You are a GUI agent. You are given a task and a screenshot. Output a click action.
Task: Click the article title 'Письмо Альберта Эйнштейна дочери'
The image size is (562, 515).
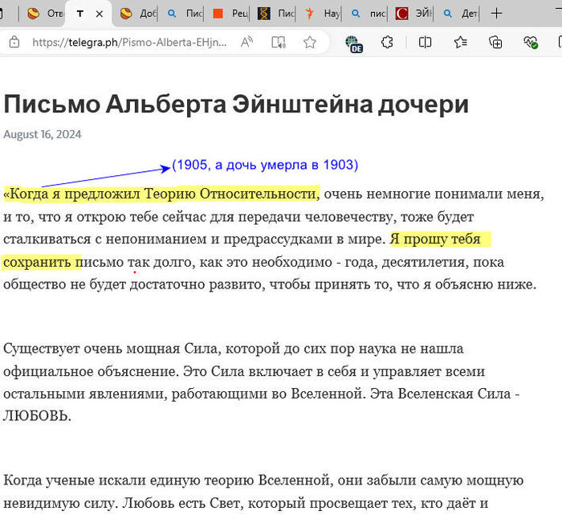coord(236,104)
